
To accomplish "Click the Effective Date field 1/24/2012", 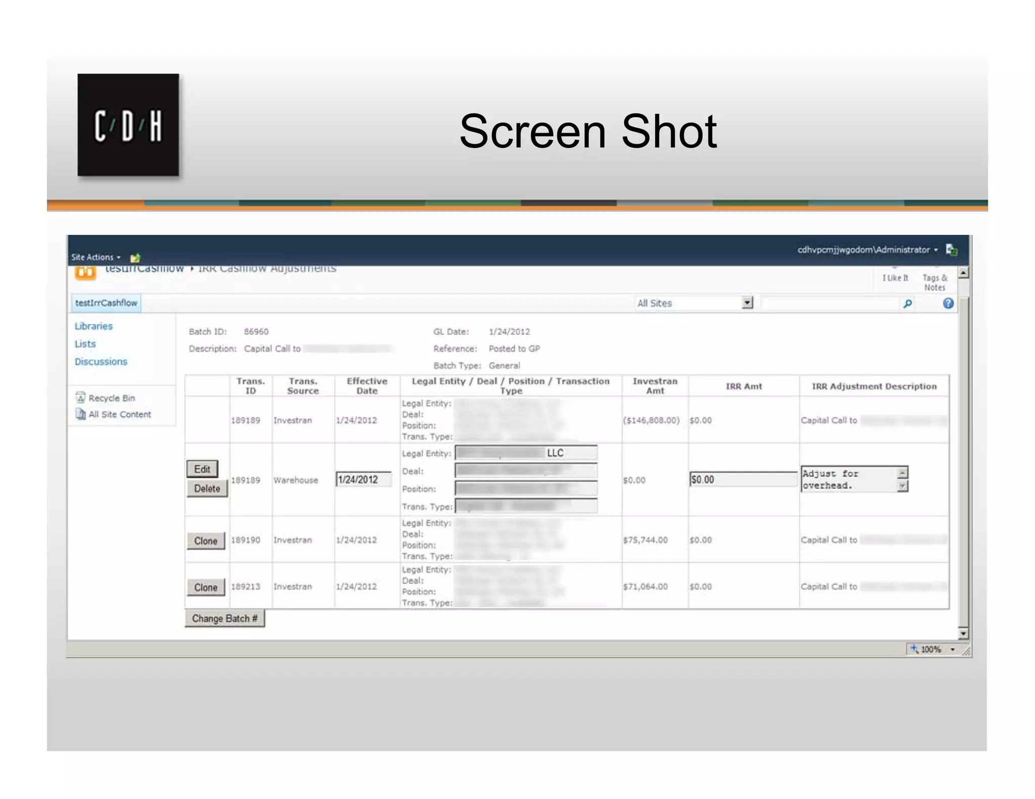I will click(363, 479).
